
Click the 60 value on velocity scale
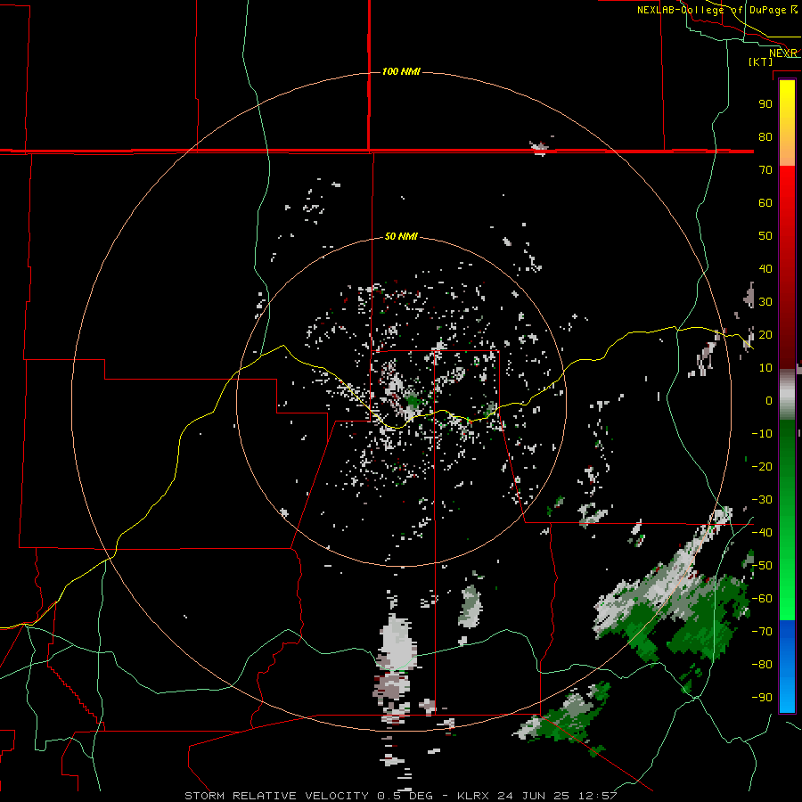point(765,202)
